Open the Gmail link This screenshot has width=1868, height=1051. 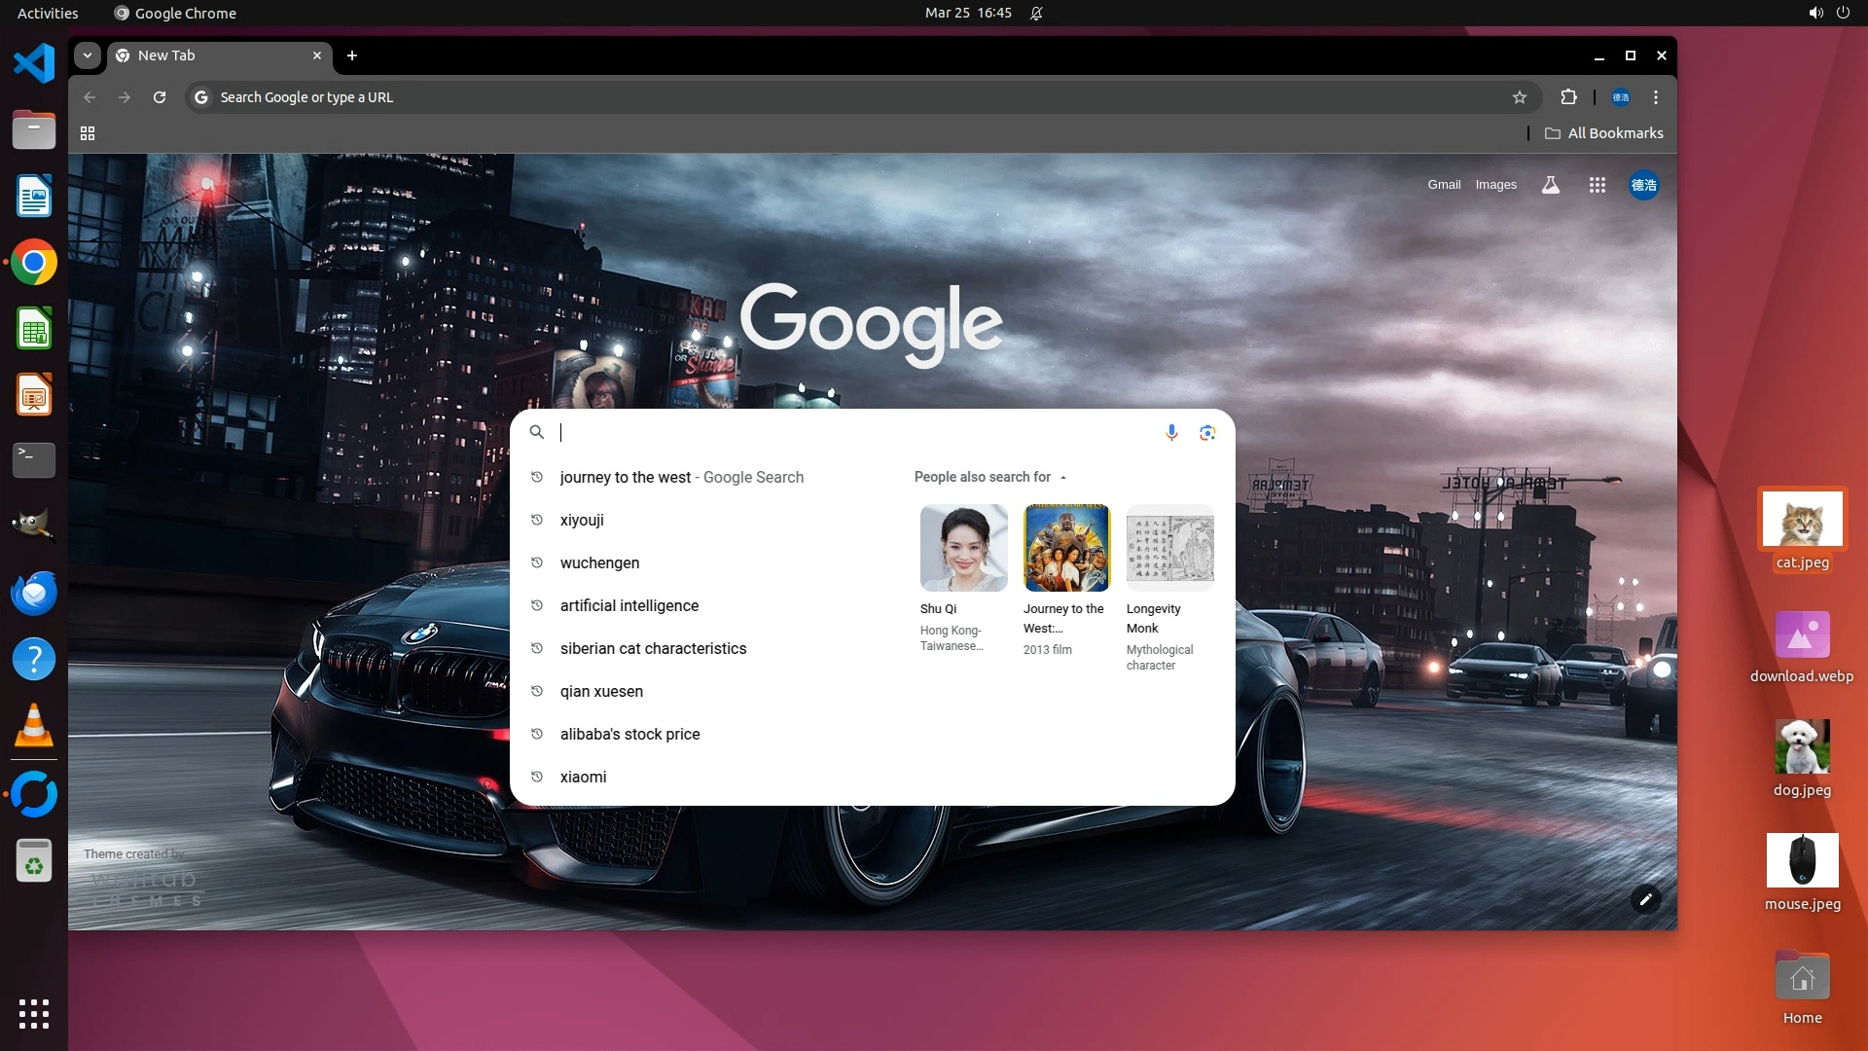(x=1444, y=185)
